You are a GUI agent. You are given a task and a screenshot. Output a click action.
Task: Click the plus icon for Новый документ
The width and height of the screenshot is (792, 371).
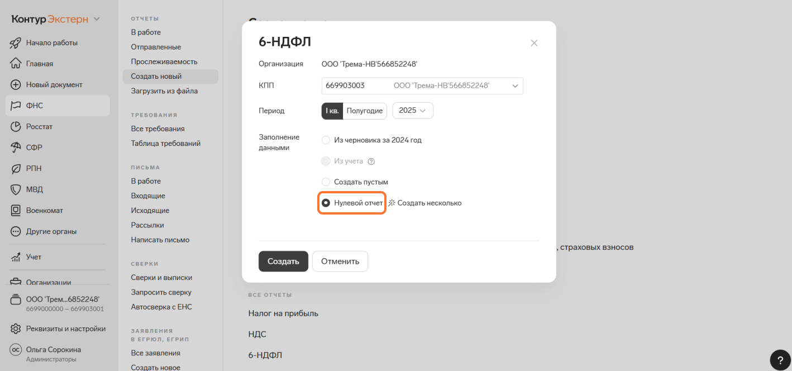(16, 85)
